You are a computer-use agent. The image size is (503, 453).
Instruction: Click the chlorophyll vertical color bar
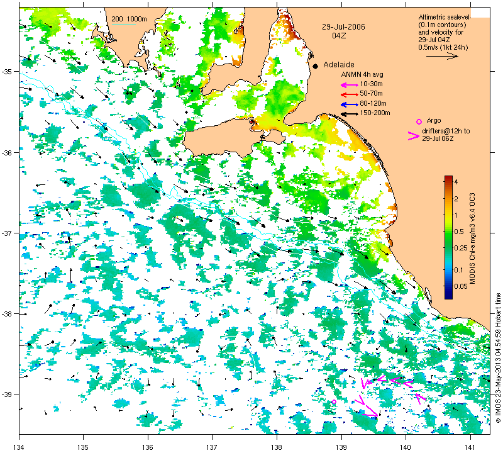448,237
